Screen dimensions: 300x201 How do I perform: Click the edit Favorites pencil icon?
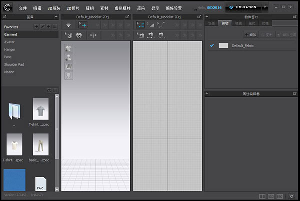click(43, 26)
